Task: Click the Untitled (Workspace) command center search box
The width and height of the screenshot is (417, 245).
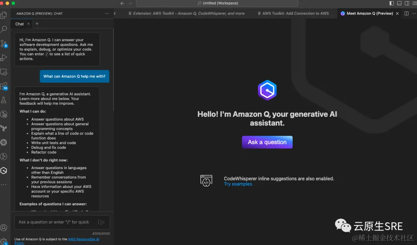Action: click(x=217, y=3)
